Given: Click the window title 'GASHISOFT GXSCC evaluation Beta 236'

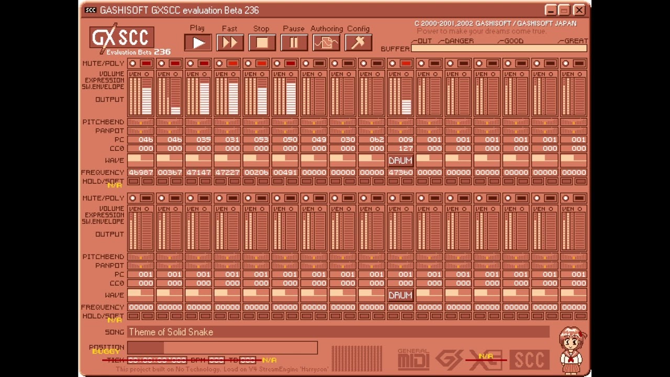Looking at the screenshot, I should point(179,10).
